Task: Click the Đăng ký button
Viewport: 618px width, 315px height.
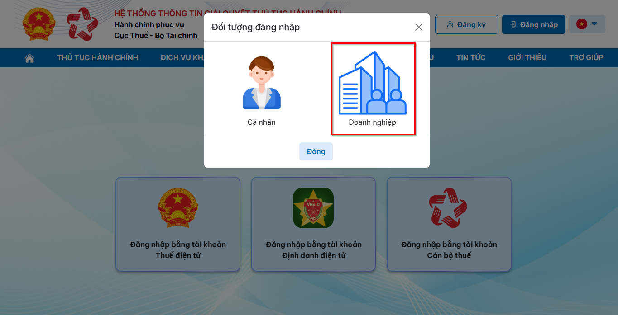Action: tap(467, 24)
